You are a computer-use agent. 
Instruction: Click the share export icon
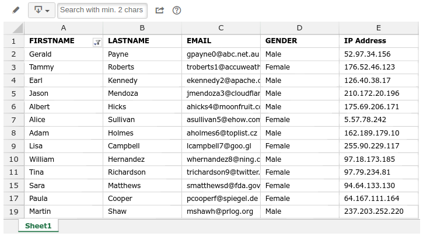click(160, 11)
